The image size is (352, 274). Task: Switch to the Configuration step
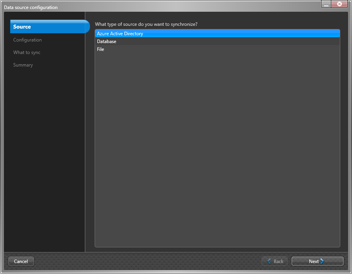pos(27,40)
